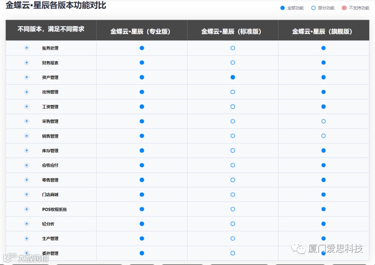Click the 账务处理 label
Screen dimensions: 375x265
pyautogui.click(x=50, y=48)
